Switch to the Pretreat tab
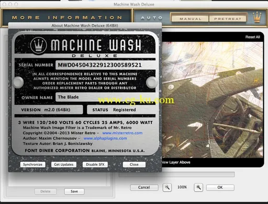 (x=228, y=18)
